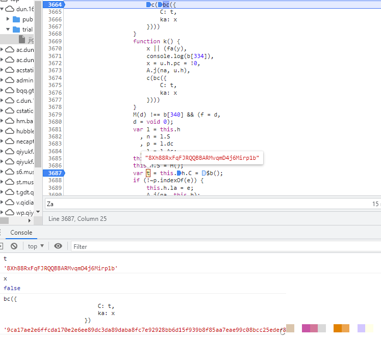This screenshot has height=341, width=381.
Task: Select the bqq.gt domain in file tree
Action: point(24,90)
